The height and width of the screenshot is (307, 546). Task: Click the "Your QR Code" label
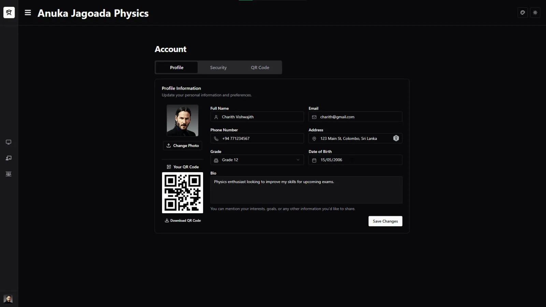pos(186,167)
